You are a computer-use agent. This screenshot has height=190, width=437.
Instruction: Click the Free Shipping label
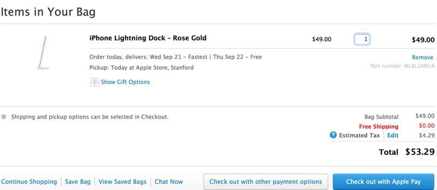378,126
